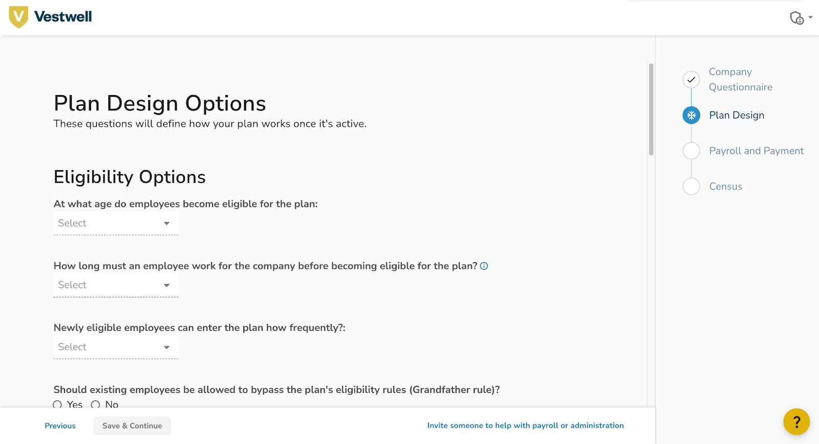Click the info icon beside the employment length question

click(x=484, y=266)
